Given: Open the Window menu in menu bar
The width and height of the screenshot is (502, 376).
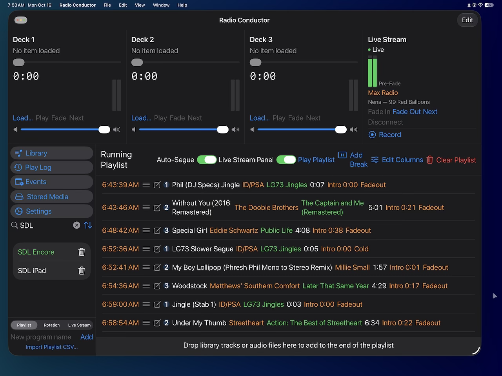Looking at the screenshot, I should click(161, 5).
